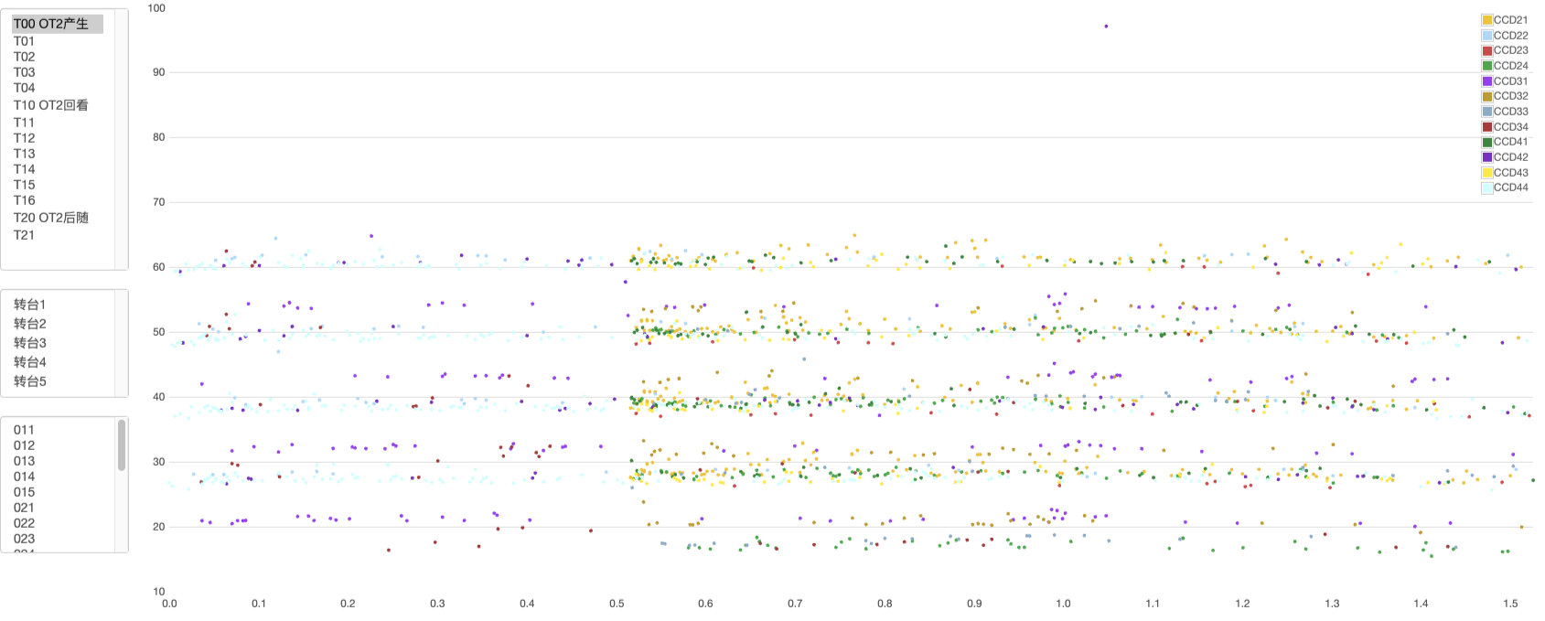
Task: Select 转台1 in the mount list
Action: pyautogui.click(x=30, y=305)
